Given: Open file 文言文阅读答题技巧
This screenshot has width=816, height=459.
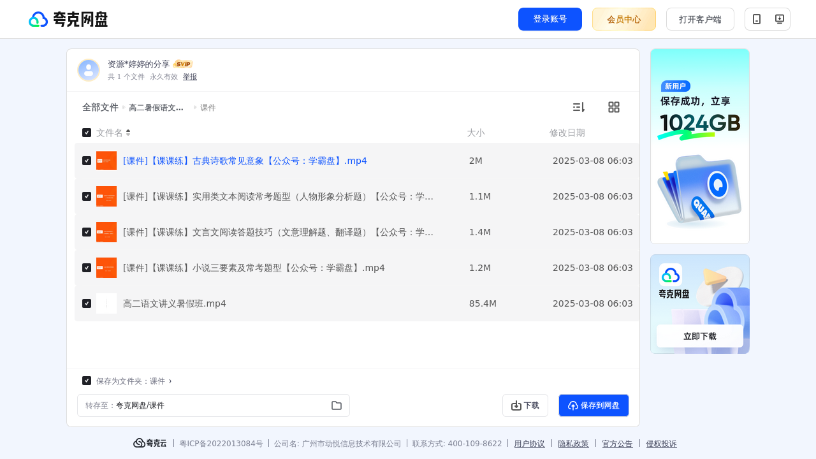Looking at the screenshot, I should [x=279, y=232].
